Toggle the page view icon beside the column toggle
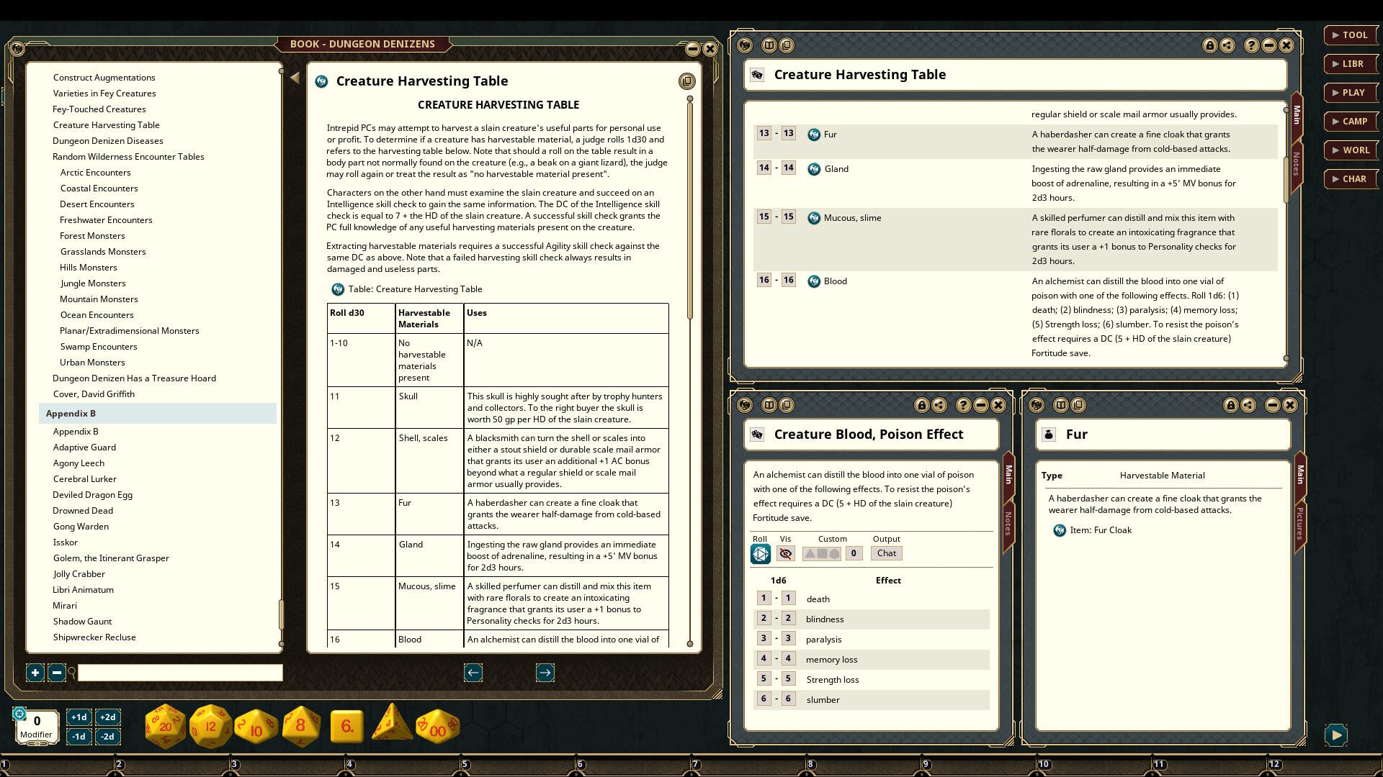Image resolution: width=1383 pixels, height=777 pixels. [x=787, y=45]
